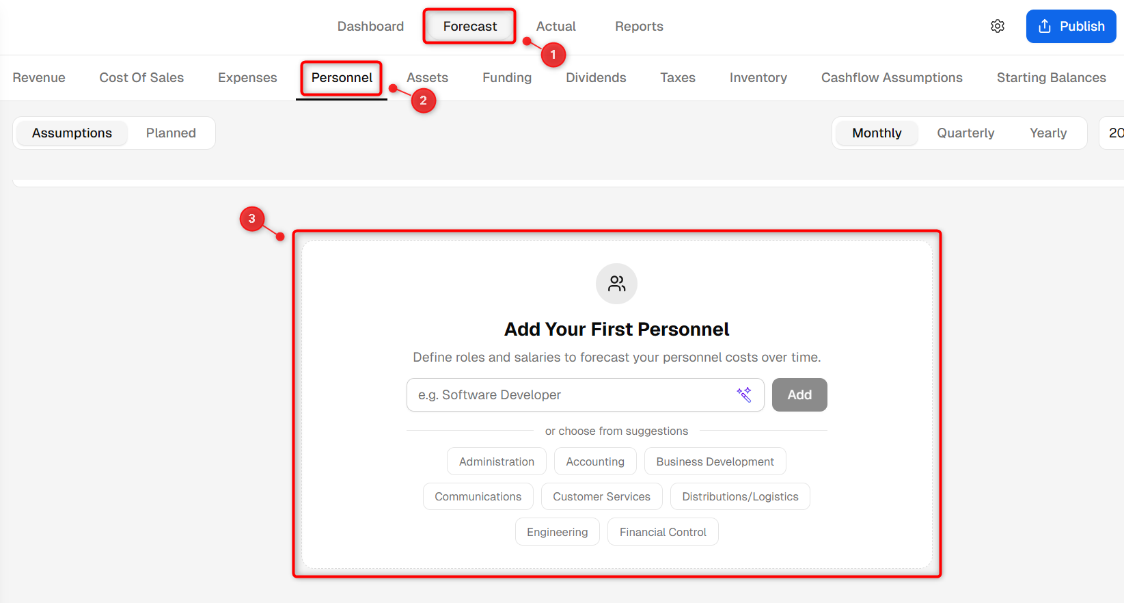Image resolution: width=1124 pixels, height=603 pixels.
Task: Click the Publish button
Action: [x=1071, y=26]
